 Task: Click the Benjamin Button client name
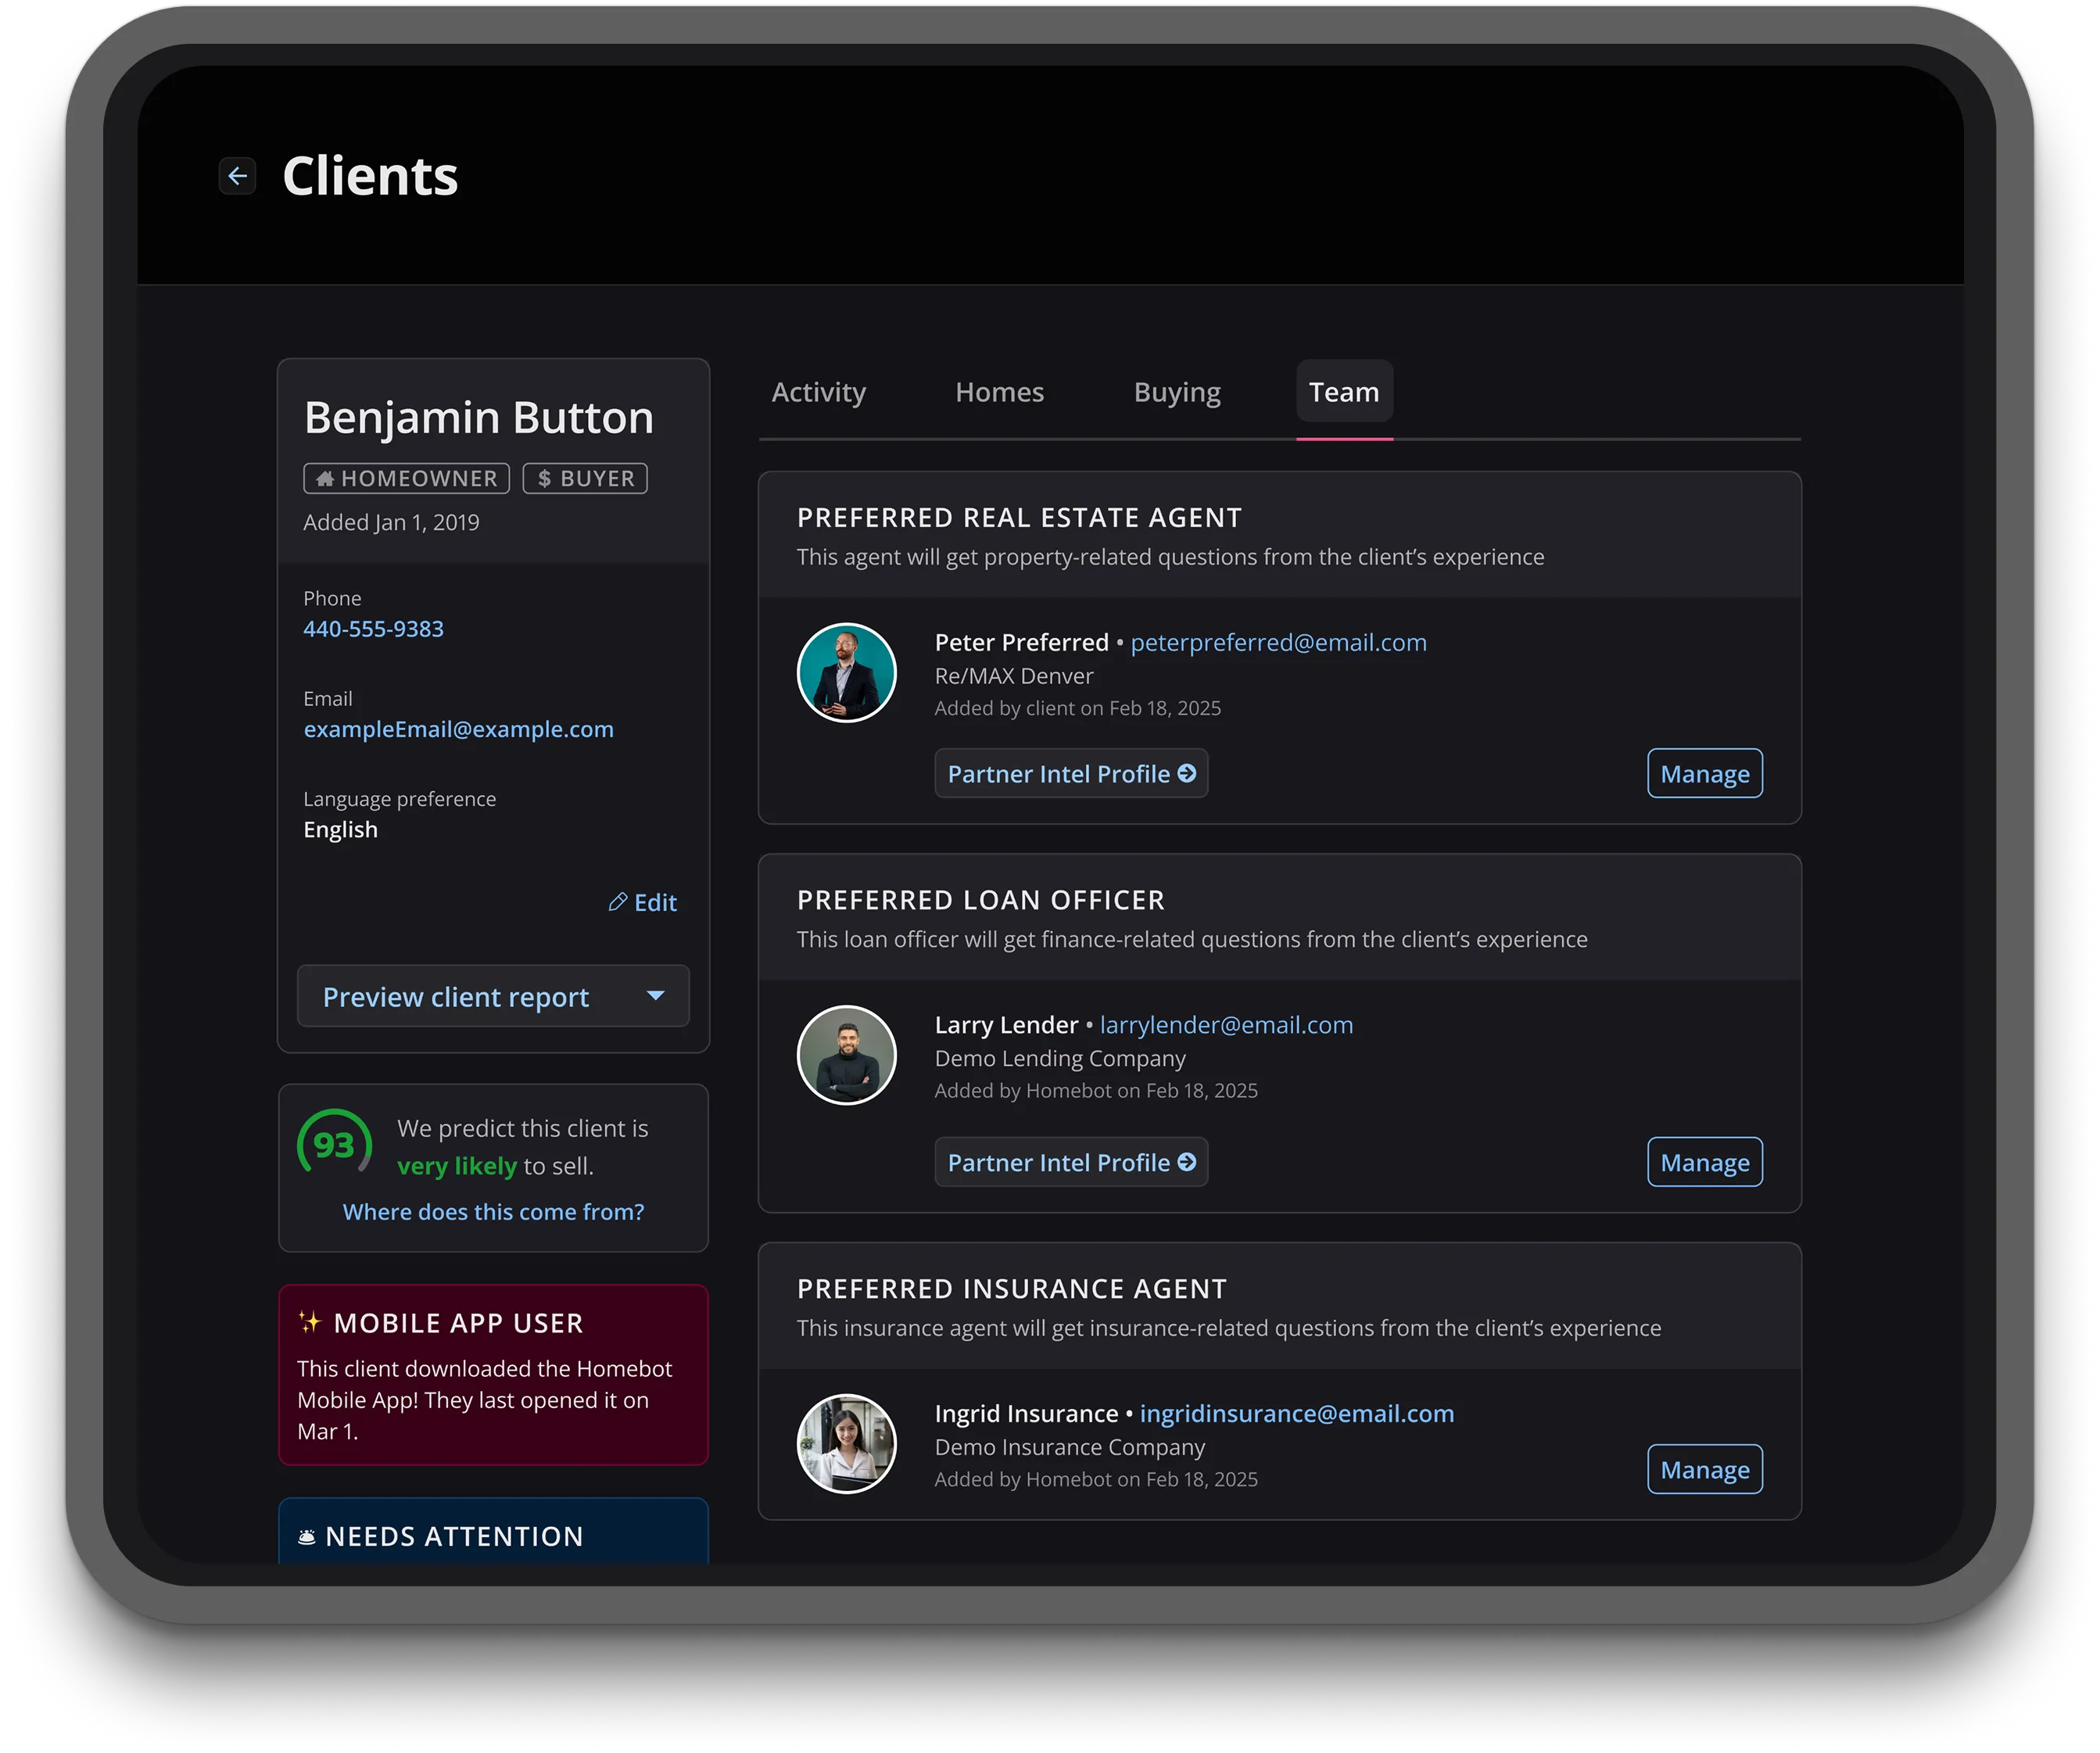[x=479, y=417]
